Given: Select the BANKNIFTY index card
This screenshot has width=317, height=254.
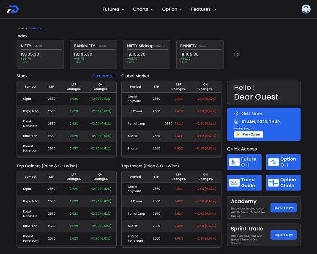Looking at the screenshot, I should click(x=93, y=54).
